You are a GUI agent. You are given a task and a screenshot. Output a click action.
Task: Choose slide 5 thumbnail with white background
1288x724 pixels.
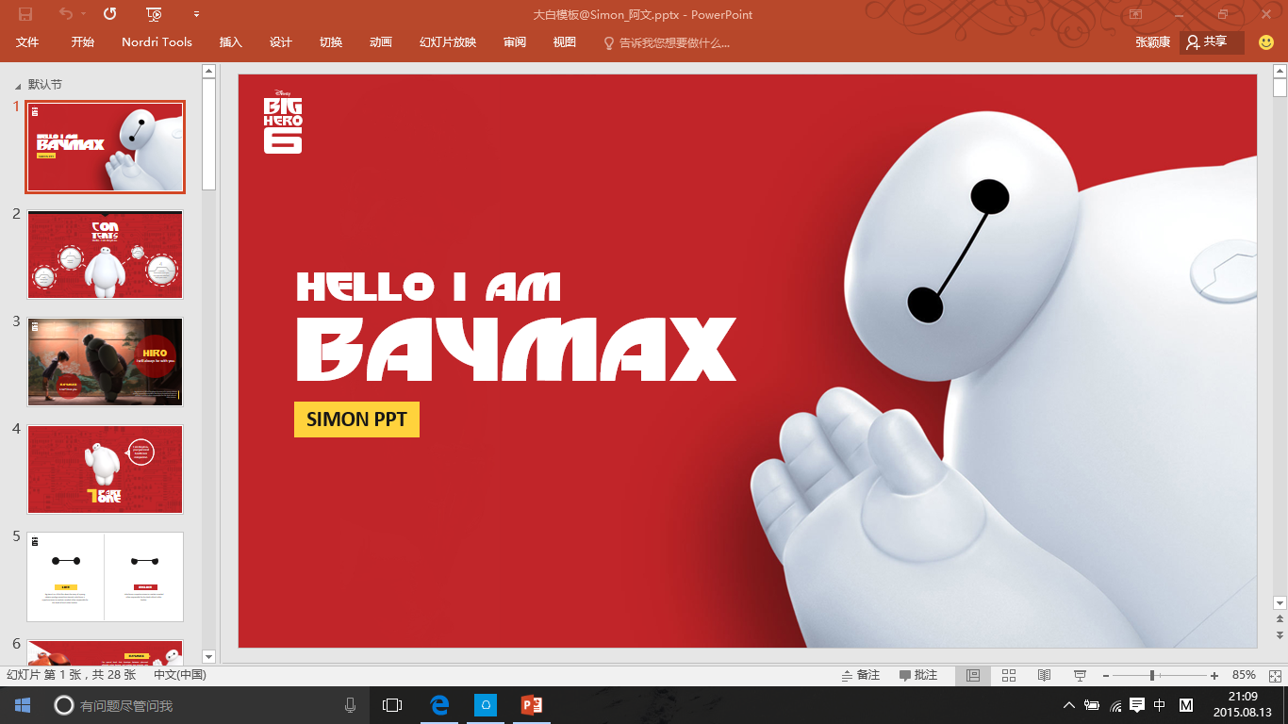(x=106, y=577)
